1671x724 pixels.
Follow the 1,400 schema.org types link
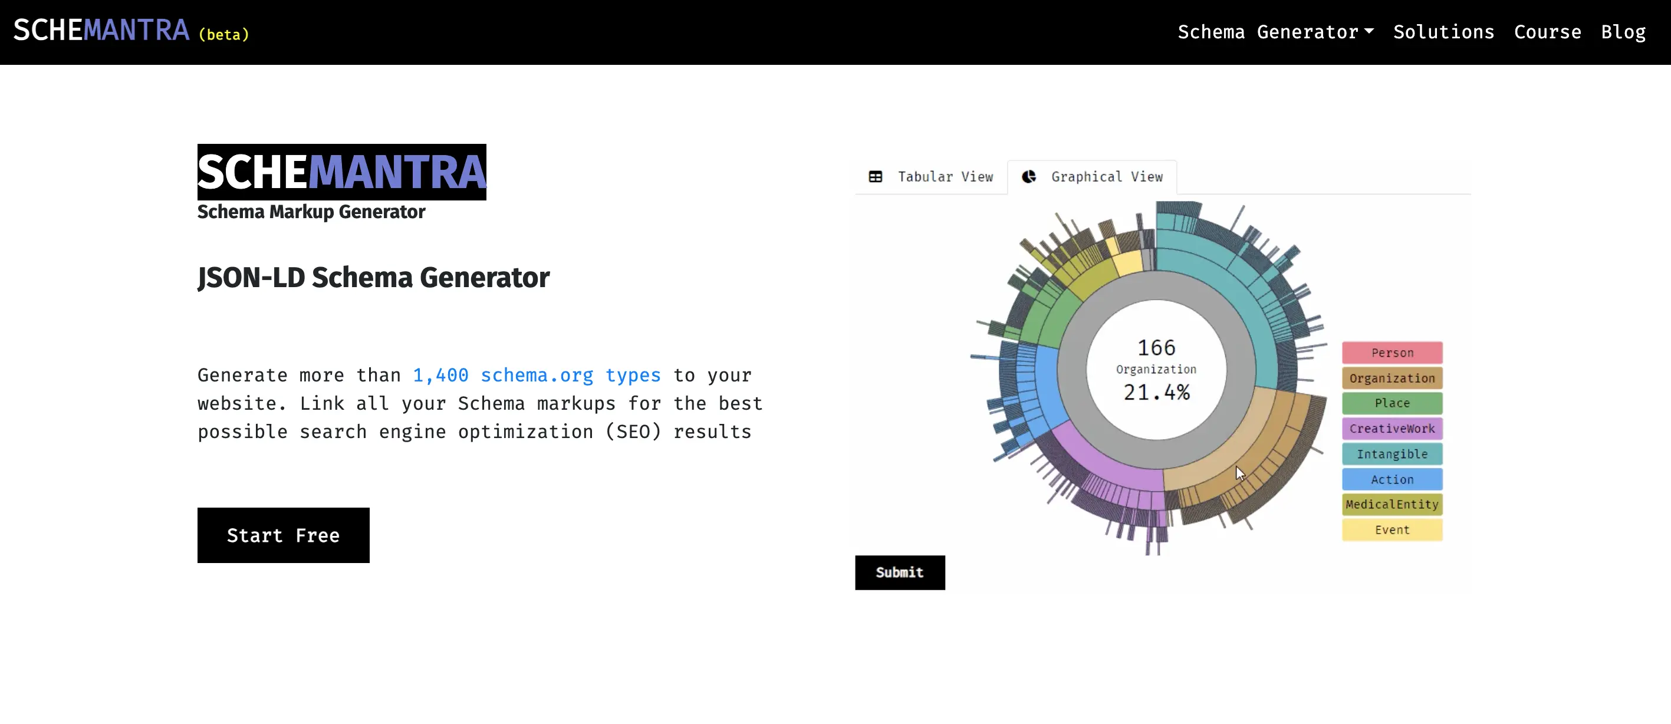[537, 375]
